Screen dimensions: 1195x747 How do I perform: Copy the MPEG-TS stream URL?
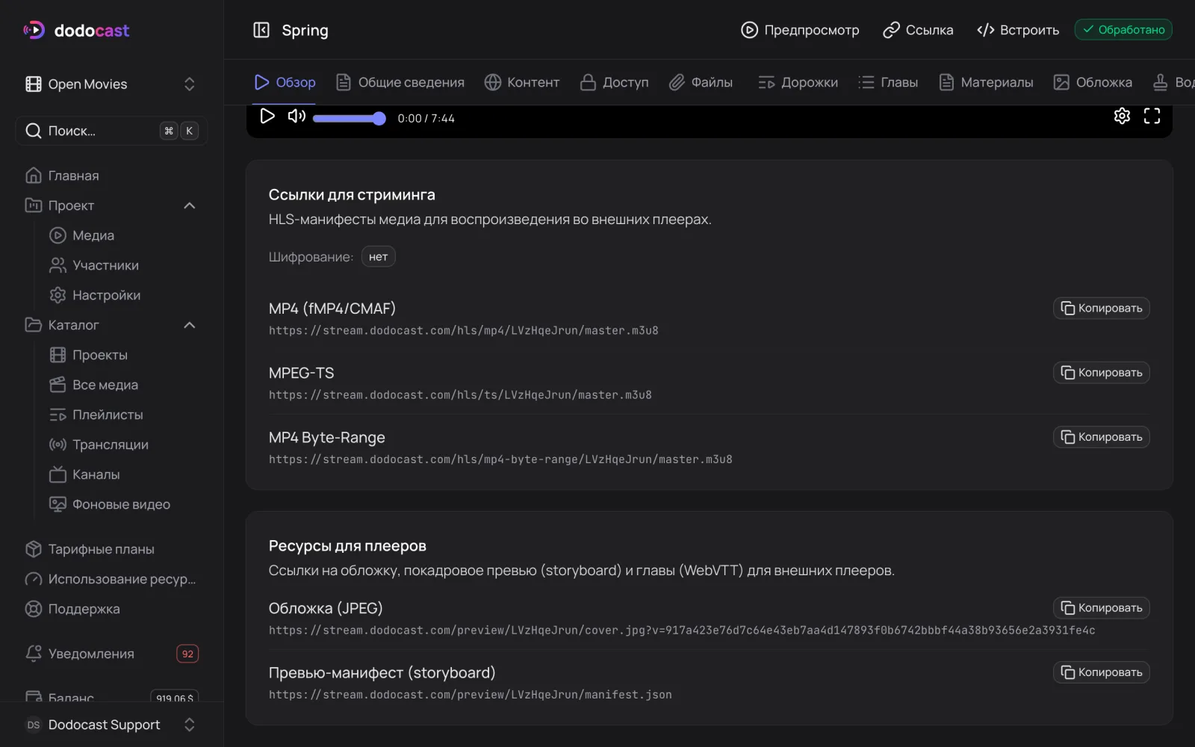pyautogui.click(x=1102, y=373)
